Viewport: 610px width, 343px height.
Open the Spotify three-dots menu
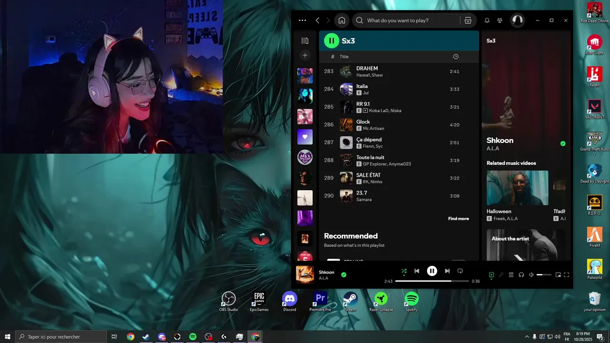coord(302,20)
